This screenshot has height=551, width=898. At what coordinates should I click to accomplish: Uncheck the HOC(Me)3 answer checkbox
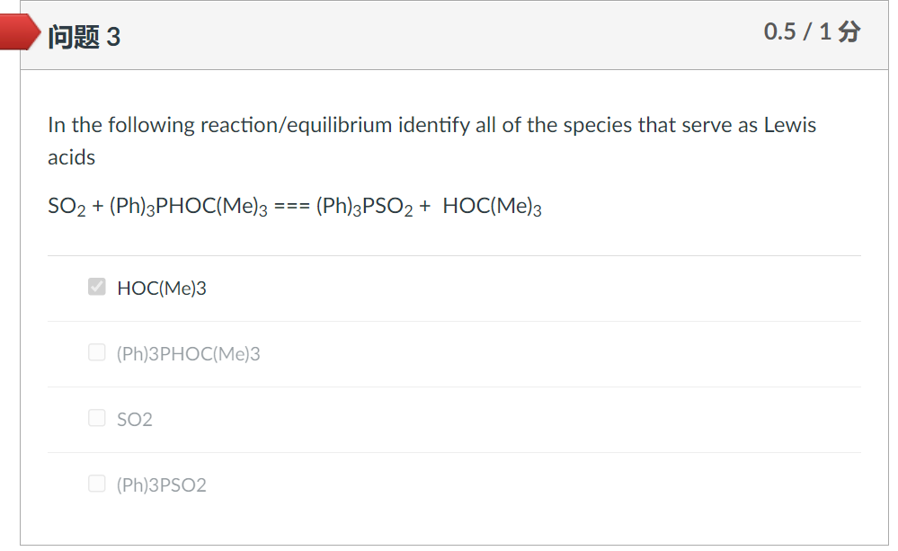97,288
